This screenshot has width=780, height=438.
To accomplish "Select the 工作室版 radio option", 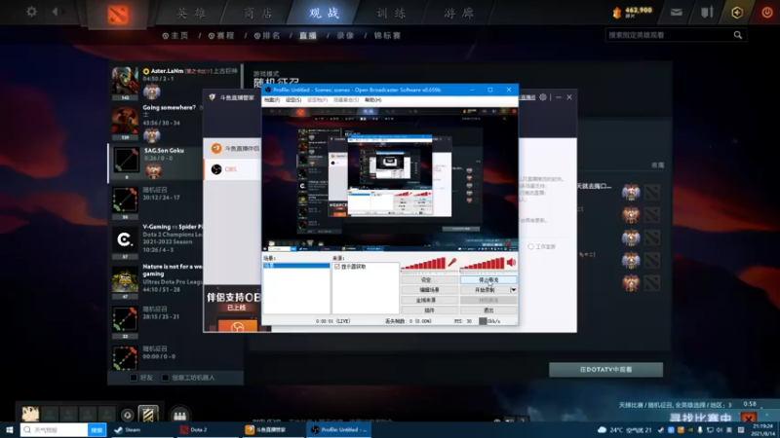I will pos(531,247).
